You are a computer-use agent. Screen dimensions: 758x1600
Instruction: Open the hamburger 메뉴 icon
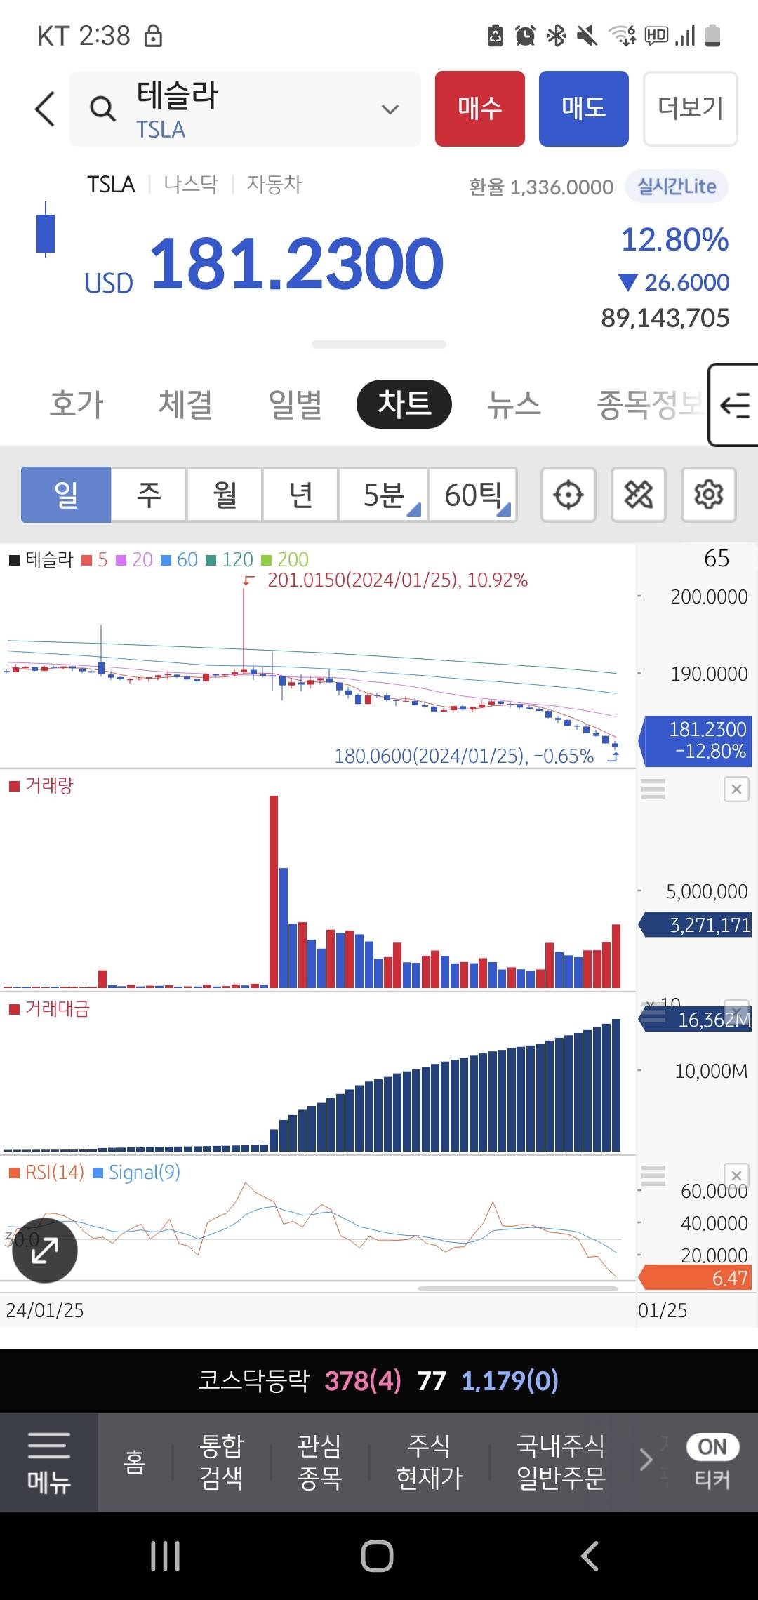click(48, 1462)
